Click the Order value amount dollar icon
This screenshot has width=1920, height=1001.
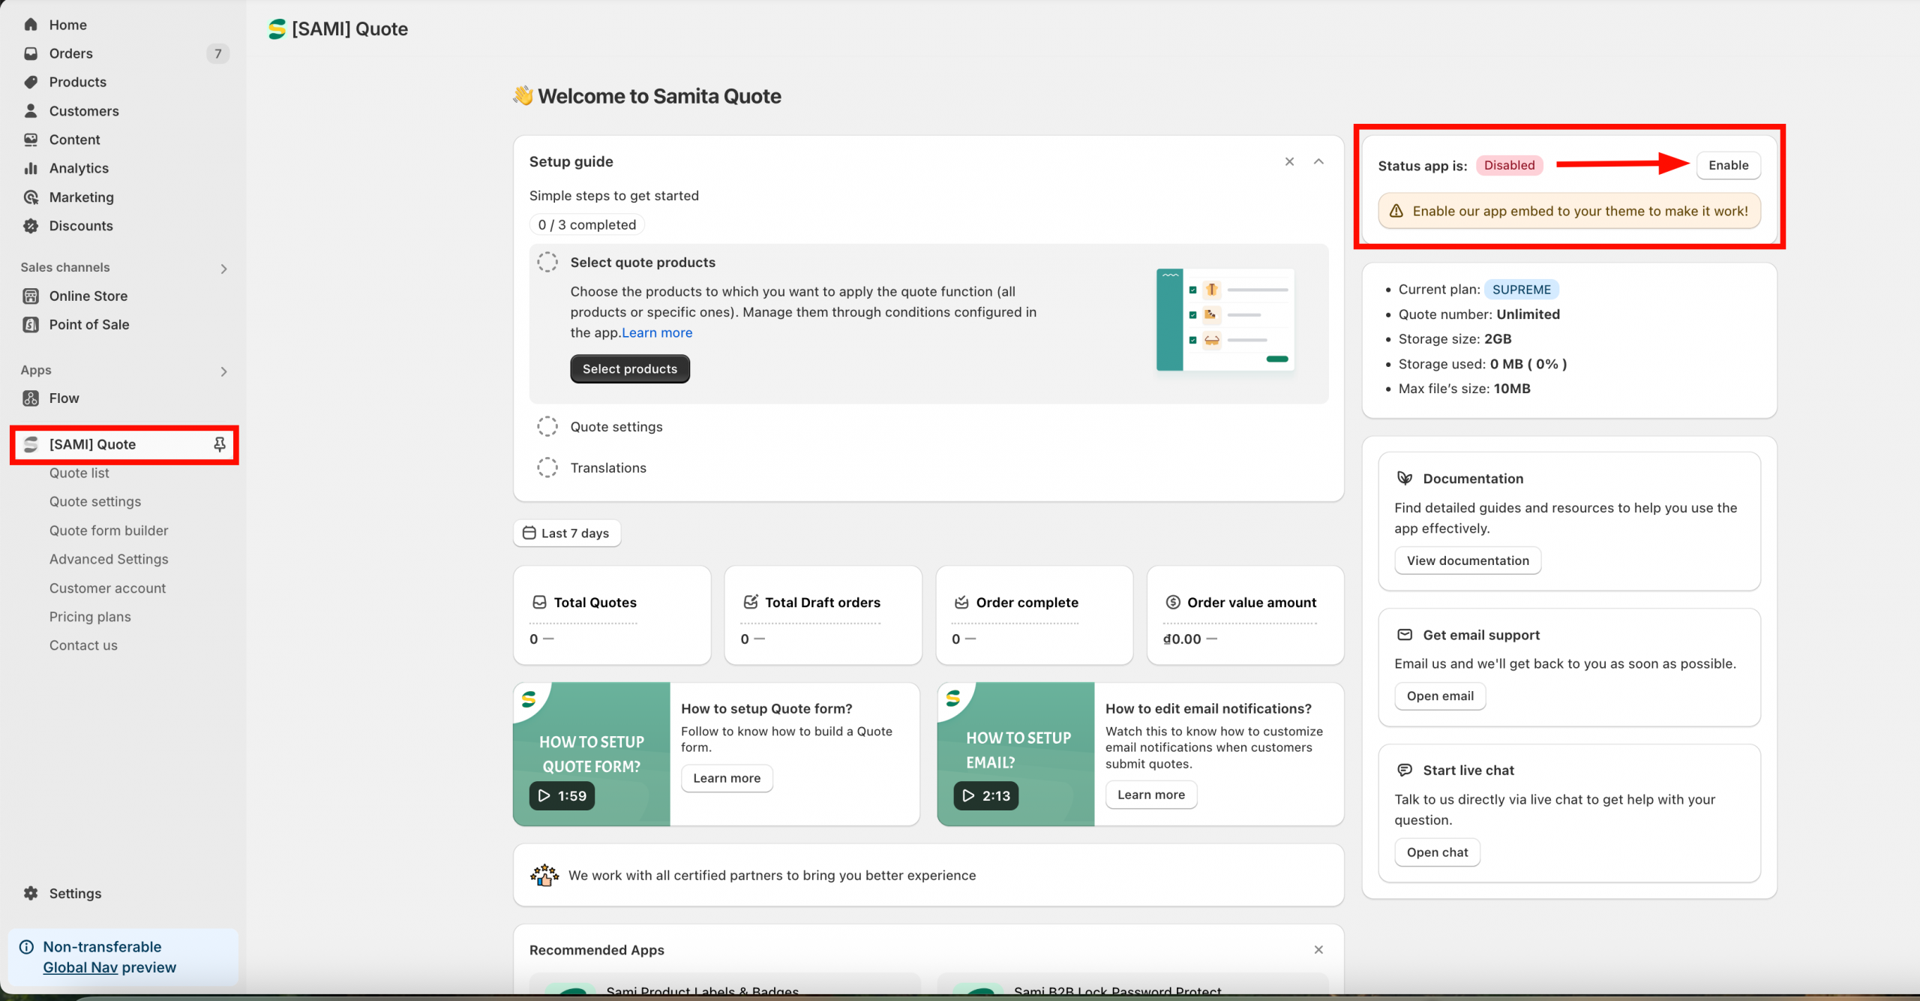point(1173,602)
